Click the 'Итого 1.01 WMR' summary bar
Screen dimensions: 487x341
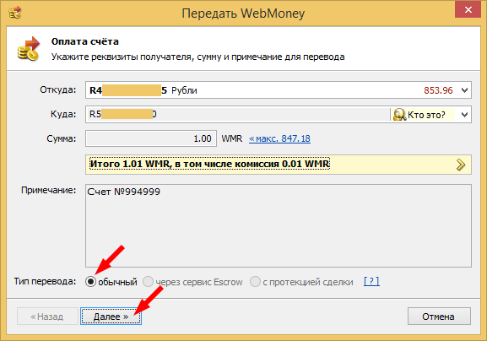click(x=279, y=165)
